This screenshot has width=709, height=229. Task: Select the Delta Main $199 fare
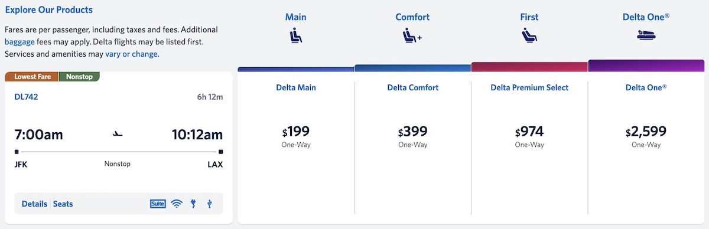(x=296, y=136)
